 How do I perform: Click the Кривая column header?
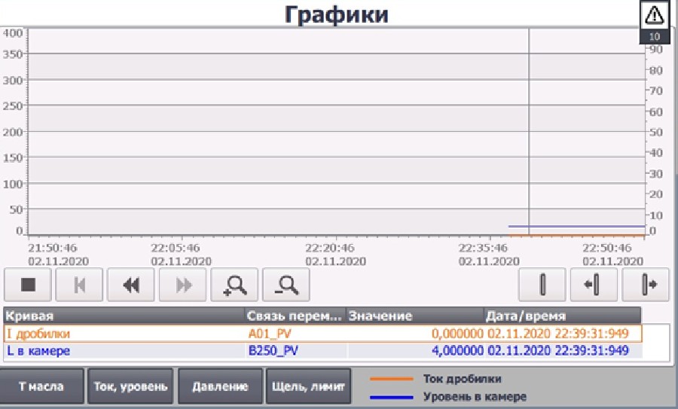(x=124, y=316)
